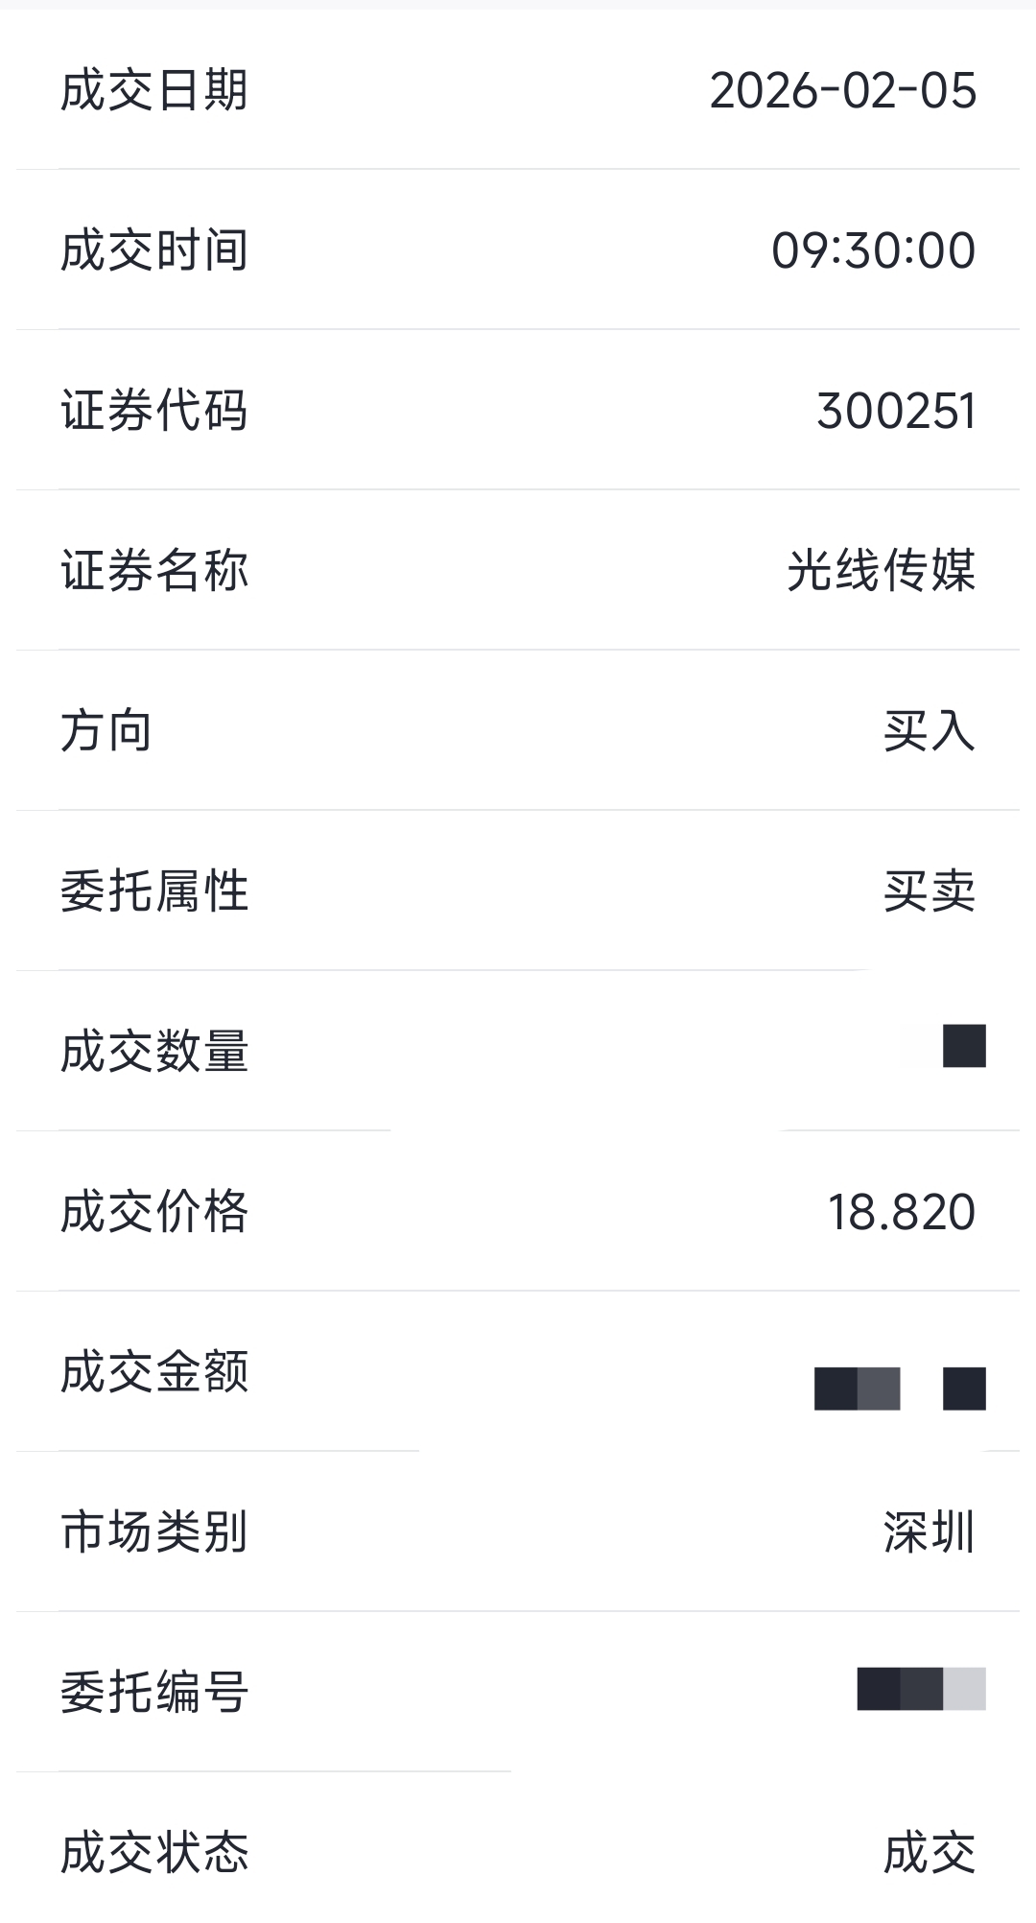
Task: Click the 成交金额 label
Action: point(154,1373)
